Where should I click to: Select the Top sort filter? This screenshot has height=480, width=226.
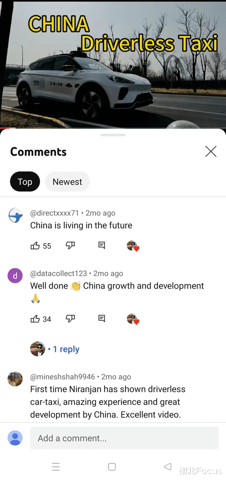(25, 182)
